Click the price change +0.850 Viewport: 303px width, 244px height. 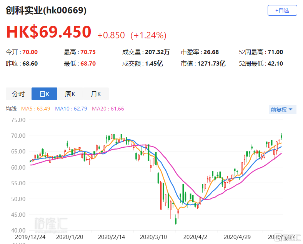pyautogui.click(x=111, y=35)
